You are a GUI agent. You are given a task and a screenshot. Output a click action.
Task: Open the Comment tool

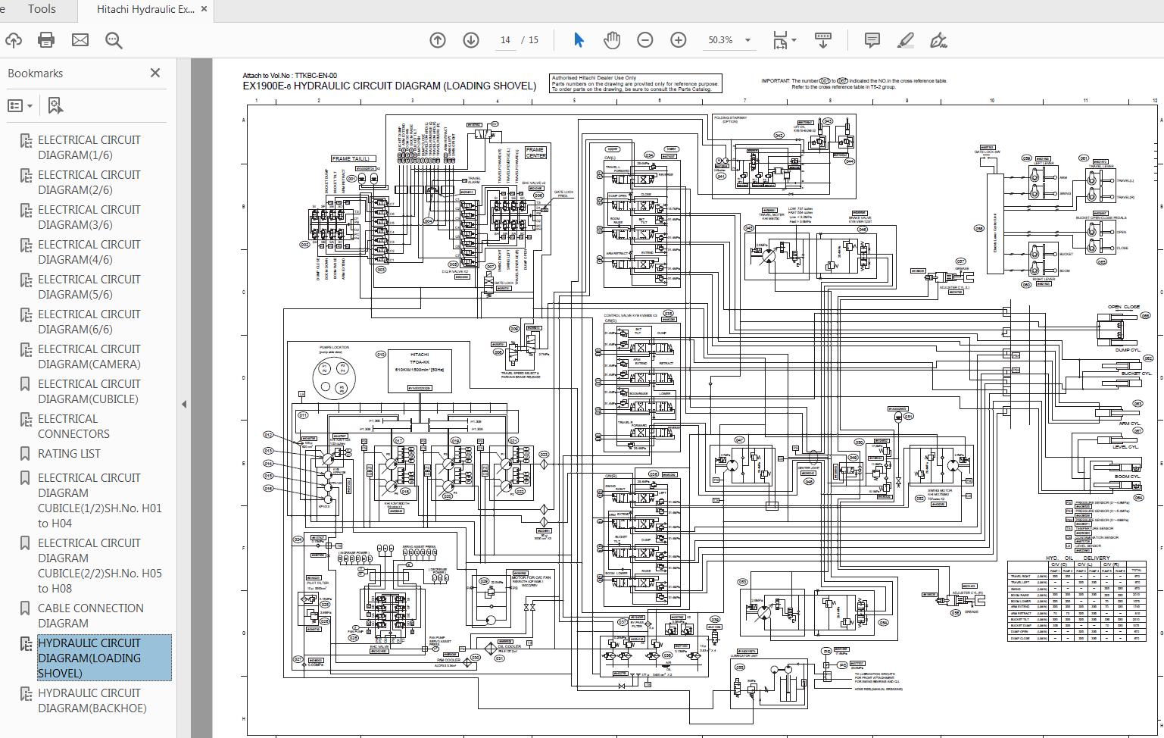pos(872,39)
